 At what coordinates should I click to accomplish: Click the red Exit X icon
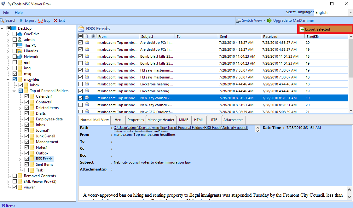pyautogui.click(x=55, y=20)
